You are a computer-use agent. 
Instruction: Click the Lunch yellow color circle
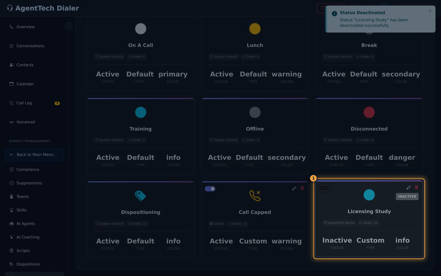tap(255, 29)
